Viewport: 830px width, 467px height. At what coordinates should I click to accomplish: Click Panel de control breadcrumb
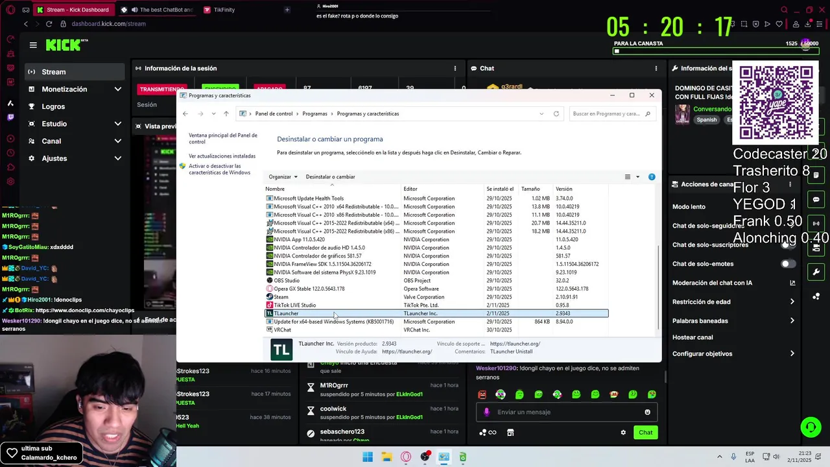(x=274, y=114)
